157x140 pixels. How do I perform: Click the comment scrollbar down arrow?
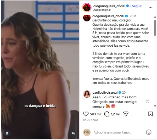[x=155, y=106]
